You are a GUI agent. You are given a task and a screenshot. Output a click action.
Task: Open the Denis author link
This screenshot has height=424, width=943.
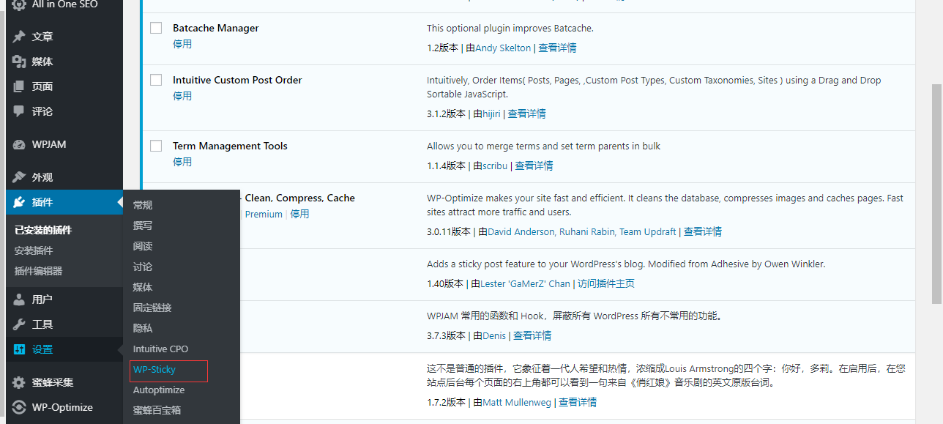tap(494, 335)
